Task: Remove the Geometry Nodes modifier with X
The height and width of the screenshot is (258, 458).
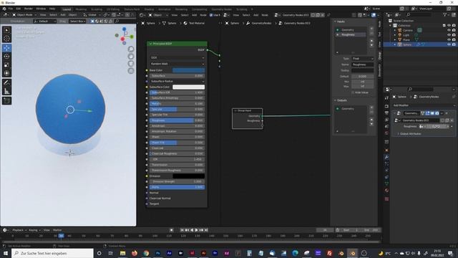Action: (447, 113)
